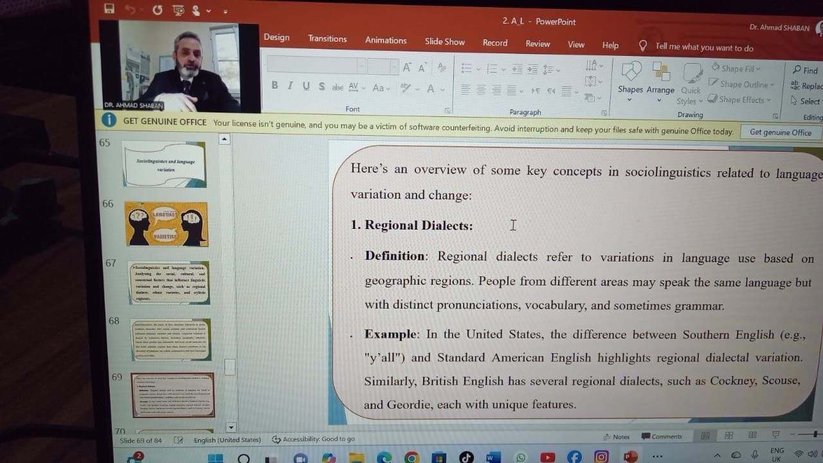
Task: Click the Get genuine Office button
Action: [x=780, y=132]
